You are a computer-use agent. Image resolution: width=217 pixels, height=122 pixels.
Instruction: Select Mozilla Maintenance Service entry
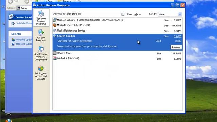[x=118, y=31]
